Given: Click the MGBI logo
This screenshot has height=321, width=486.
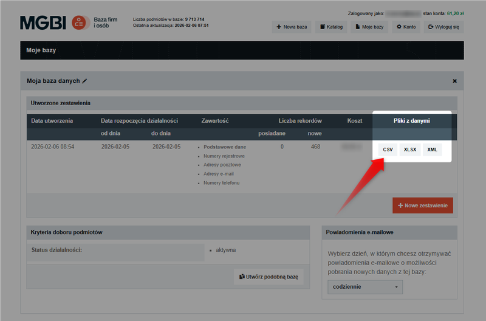Looking at the screenshot, I should (x=43, y=22).
